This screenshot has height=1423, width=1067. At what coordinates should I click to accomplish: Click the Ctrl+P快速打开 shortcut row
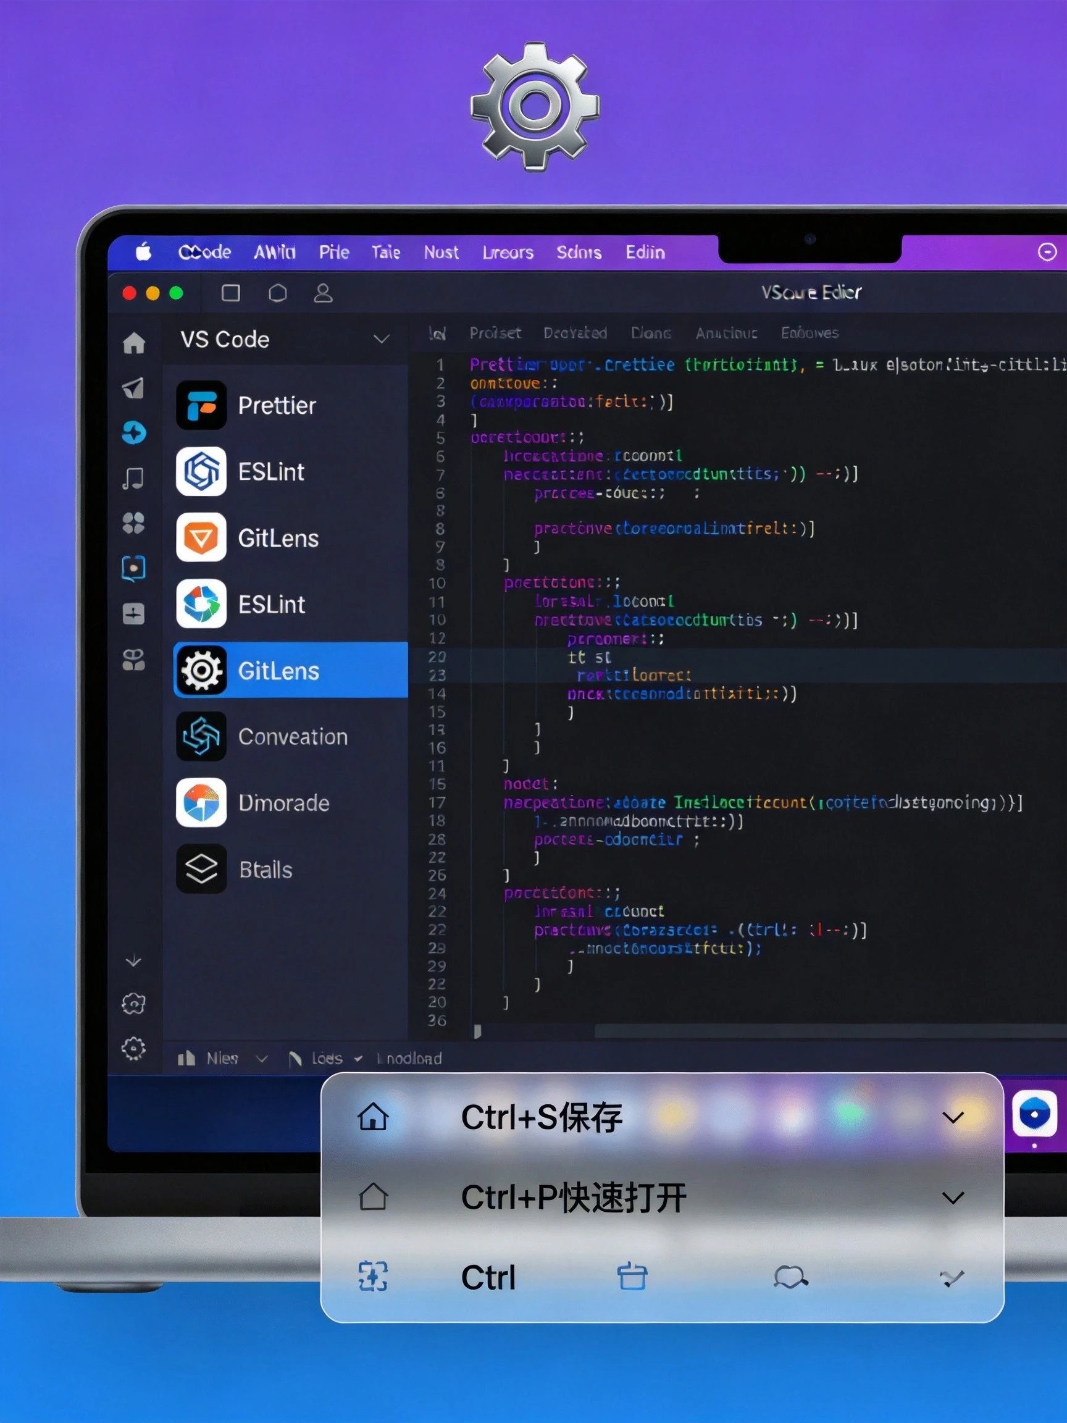662,1197
